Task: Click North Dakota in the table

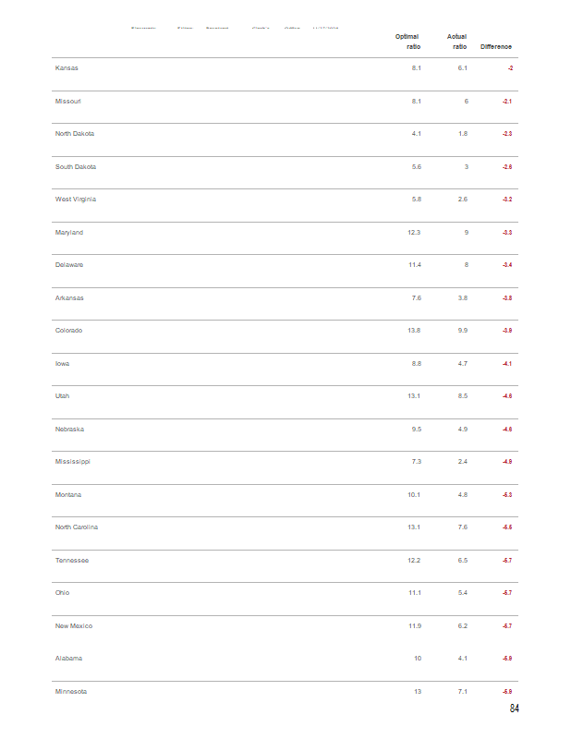Action: (75, 134)
